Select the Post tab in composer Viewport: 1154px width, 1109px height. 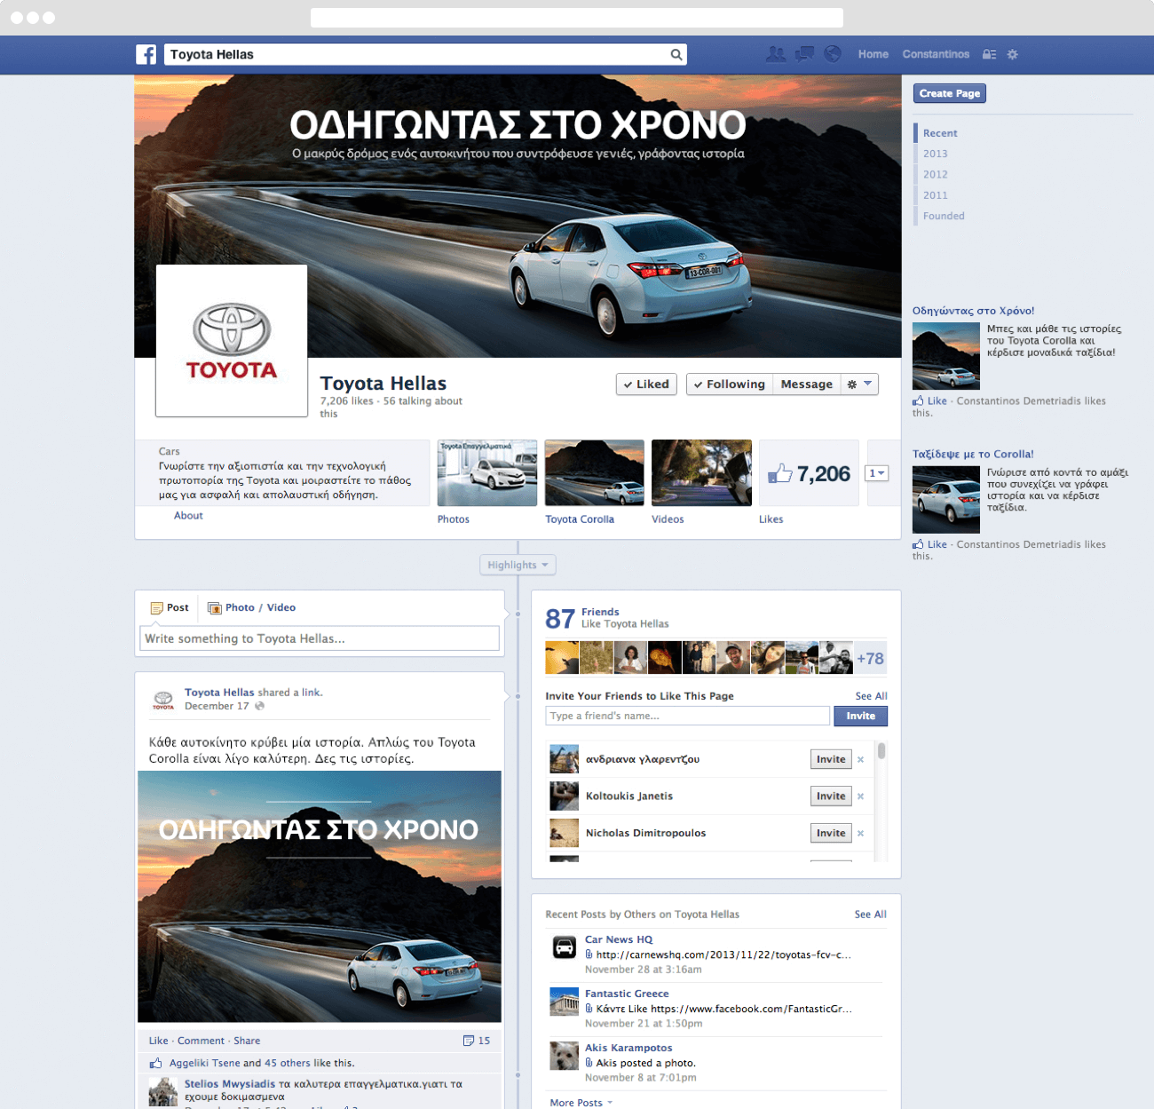(170, 607)
